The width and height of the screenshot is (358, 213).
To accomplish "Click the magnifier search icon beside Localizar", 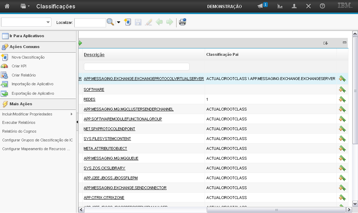I will pyautogui.click(x=110, y=22).
